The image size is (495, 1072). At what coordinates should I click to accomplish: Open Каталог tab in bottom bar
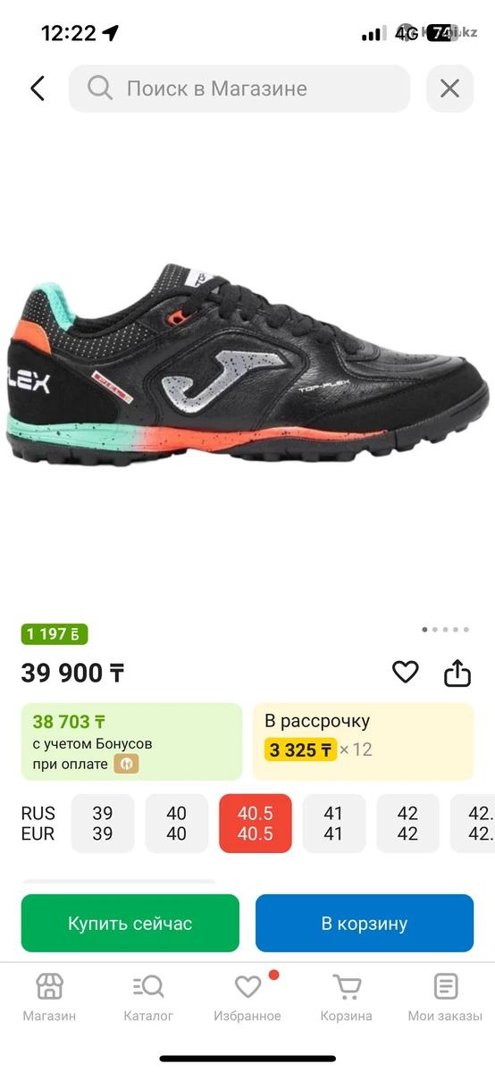(x=148, y=998)
